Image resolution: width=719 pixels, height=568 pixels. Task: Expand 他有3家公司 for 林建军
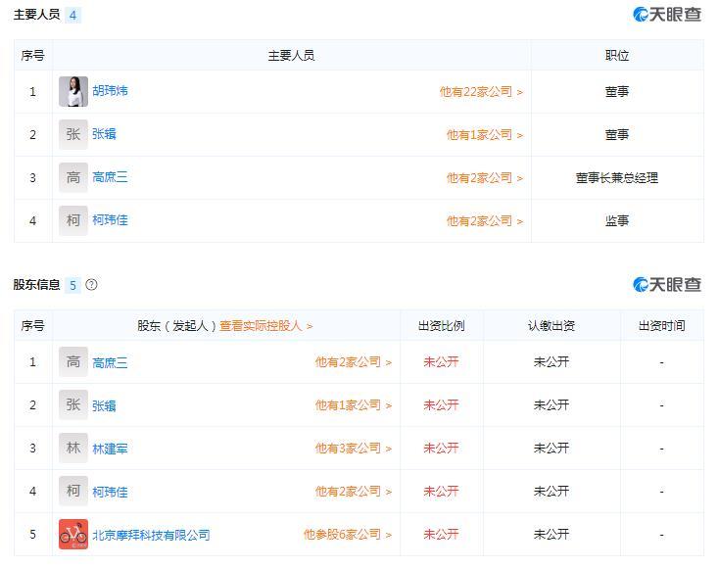(x=353, y=449)
